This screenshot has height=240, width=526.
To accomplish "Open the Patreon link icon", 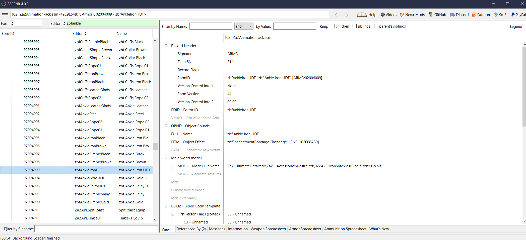I will pos(474,15).
